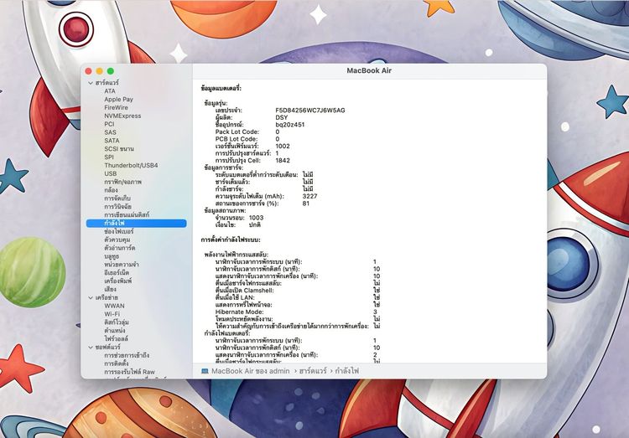The width and height of the screenshot is (629, 438).
Task: Click the ตื่นเมื่อเปิด Clamshell label
Action: (245, 290)
